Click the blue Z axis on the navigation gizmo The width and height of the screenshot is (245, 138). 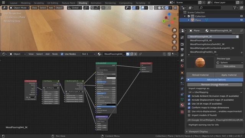coord(169,15)
